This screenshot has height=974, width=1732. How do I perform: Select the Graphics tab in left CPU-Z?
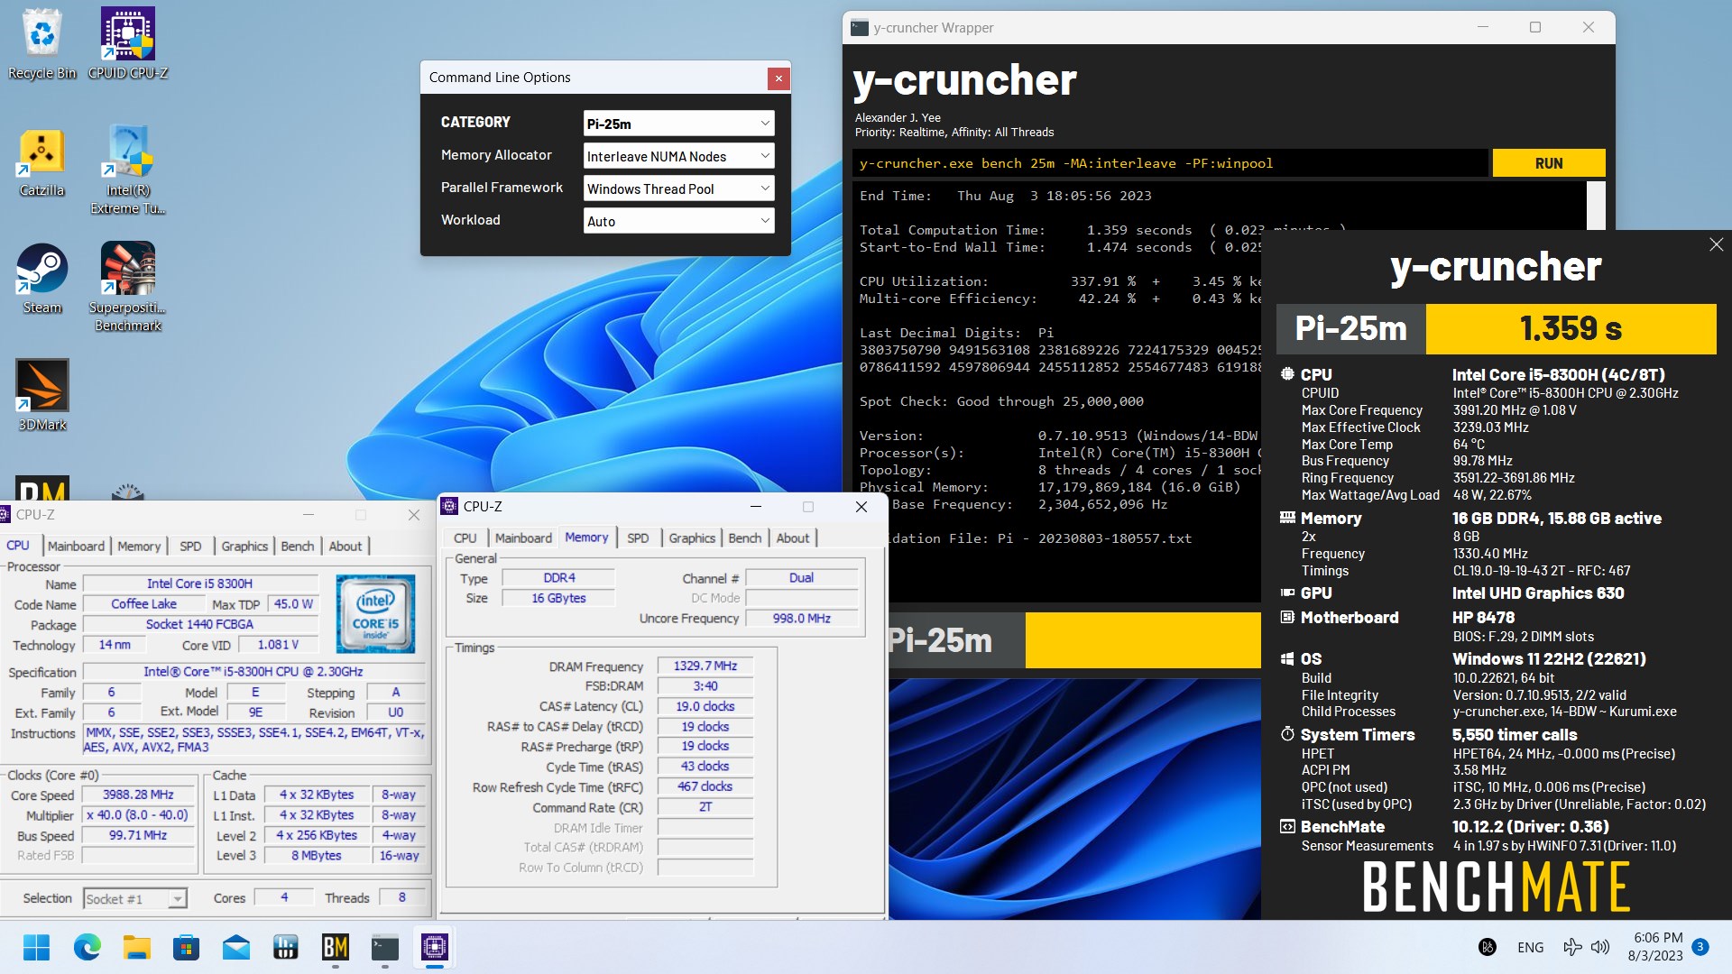[x=244, y=546]
